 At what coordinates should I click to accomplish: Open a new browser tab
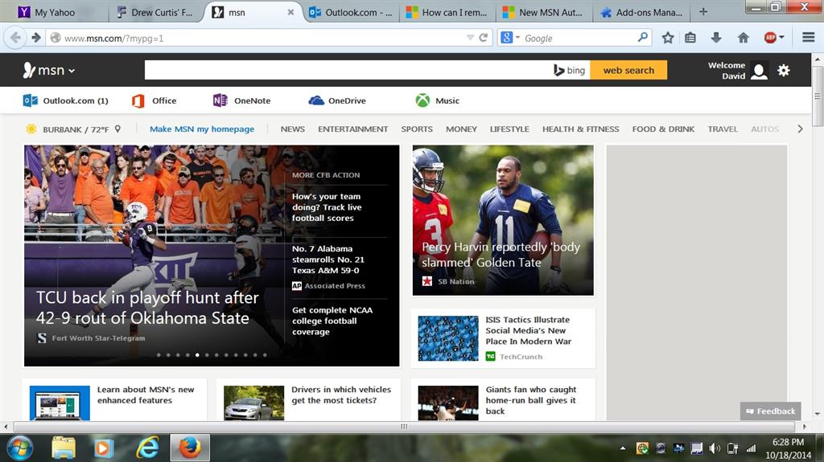[703, 11]
